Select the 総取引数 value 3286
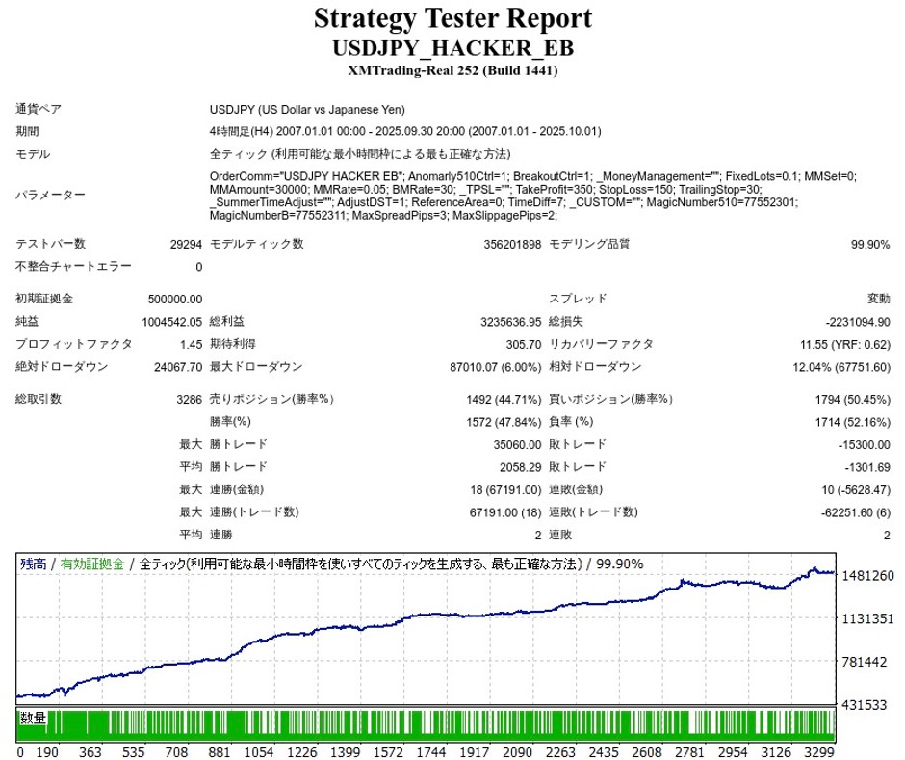Viewport: 905px width, 760px height. 187,399
